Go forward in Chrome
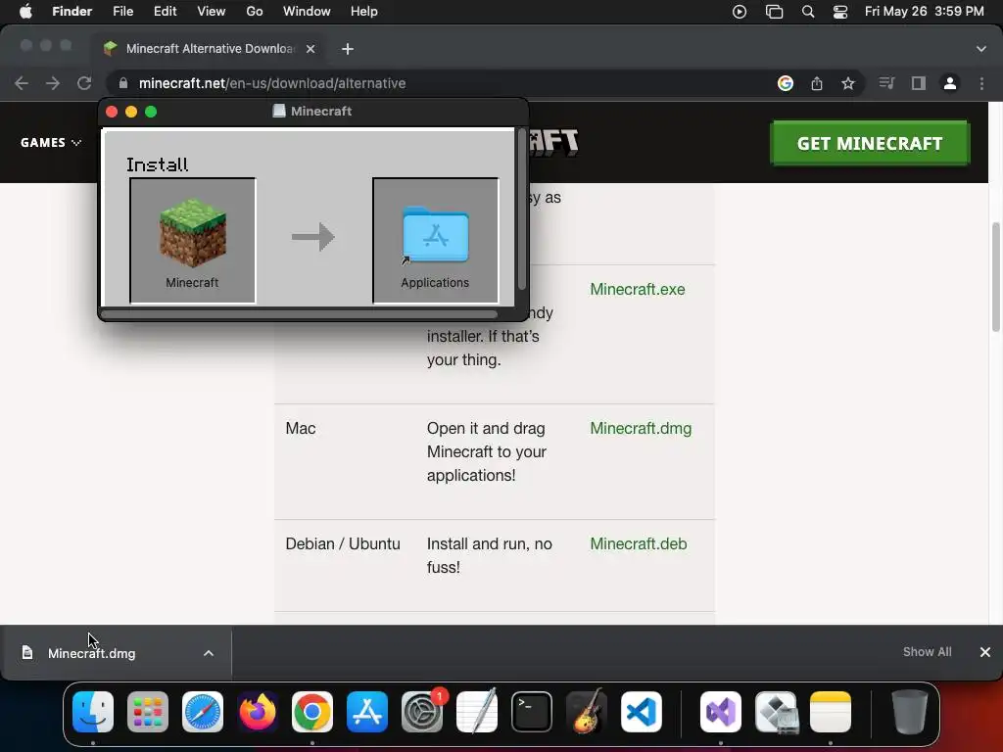This screenshot has width=1003, height=752. [53, 83]
